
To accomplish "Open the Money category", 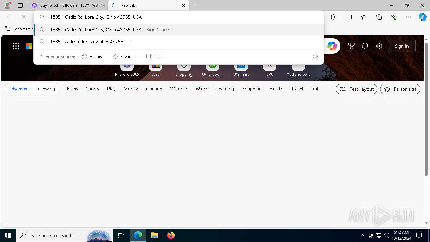I will (131, 89).
